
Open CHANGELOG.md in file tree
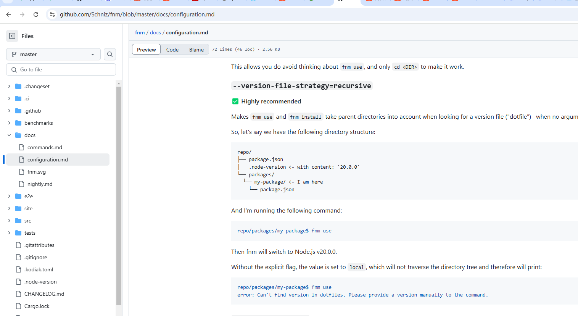[x=44, y=294]
